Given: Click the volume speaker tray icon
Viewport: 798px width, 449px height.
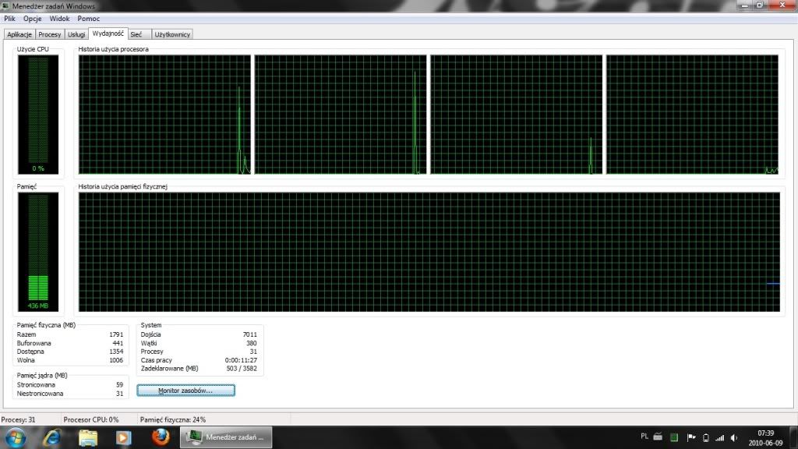Looking at the screenshot, I should click(x=734, y=438).
